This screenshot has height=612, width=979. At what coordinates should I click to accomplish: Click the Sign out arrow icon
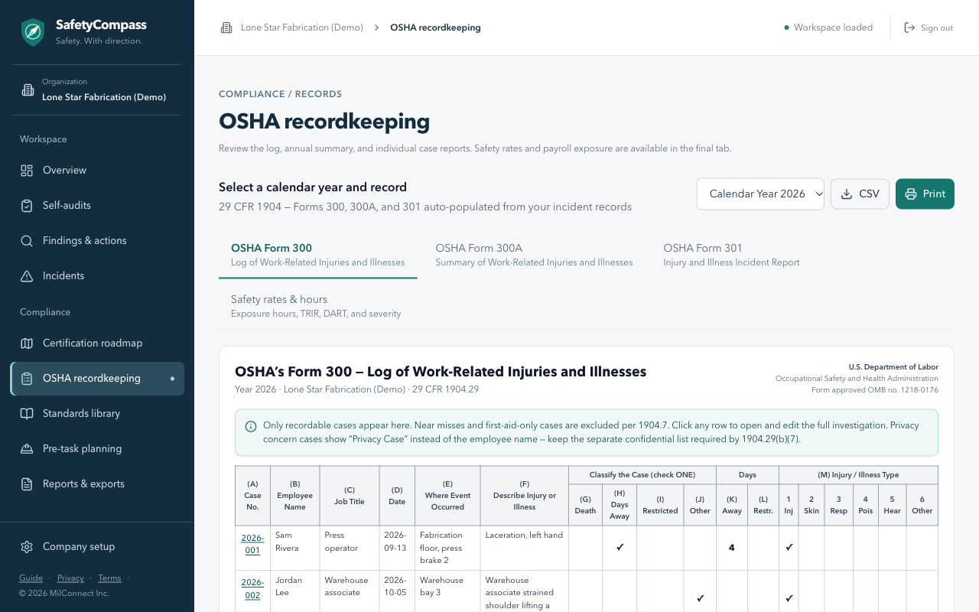[x=909, y=28]
